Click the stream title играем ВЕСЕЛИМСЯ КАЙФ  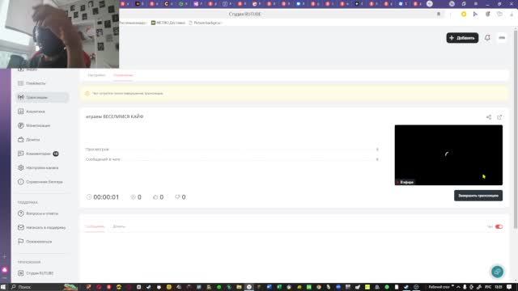(x=114, y=116)
